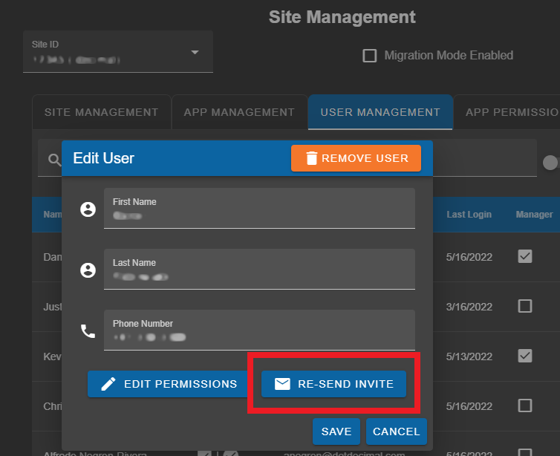
Task: Click the envelope icon on Re-send Invite
Action: [282, 384]
